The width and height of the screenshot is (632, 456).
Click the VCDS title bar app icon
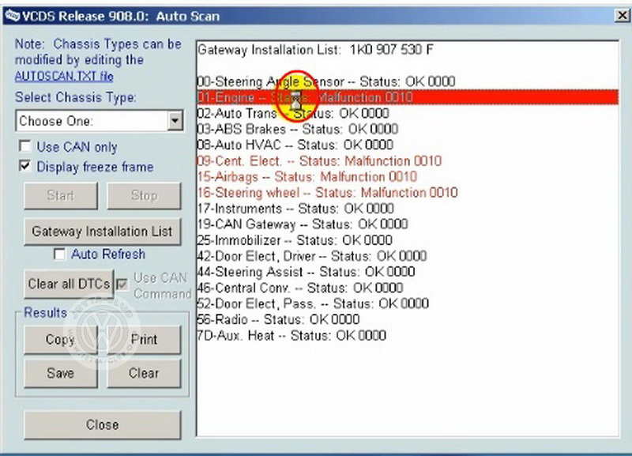12,16
